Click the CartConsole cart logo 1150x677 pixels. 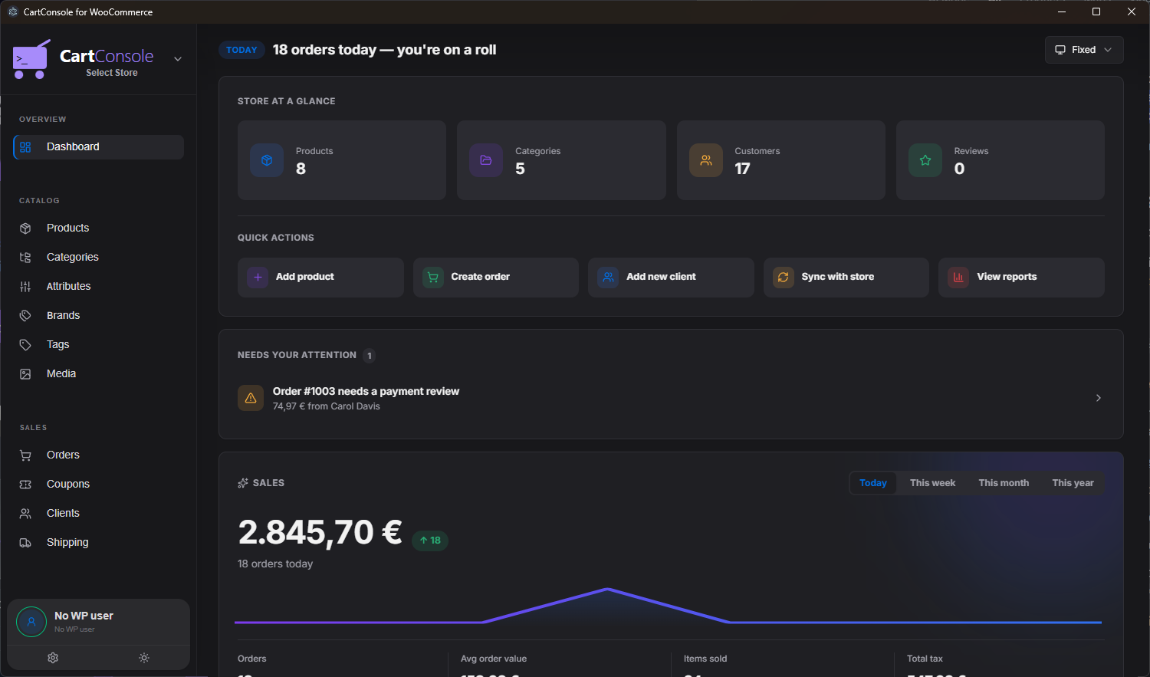tap(31, 59)
